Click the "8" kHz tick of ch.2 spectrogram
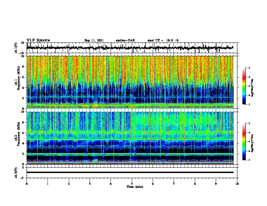Image resolution: width=267 pixels, height=206 pixels. pyautogui.click(x=23, y=123)
